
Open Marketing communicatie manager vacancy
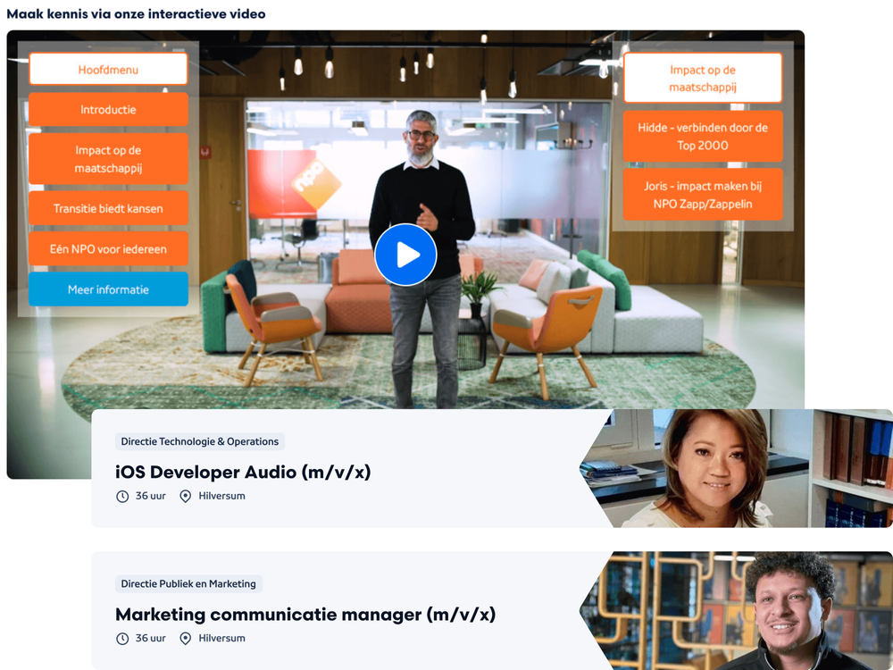coord(305,615)
